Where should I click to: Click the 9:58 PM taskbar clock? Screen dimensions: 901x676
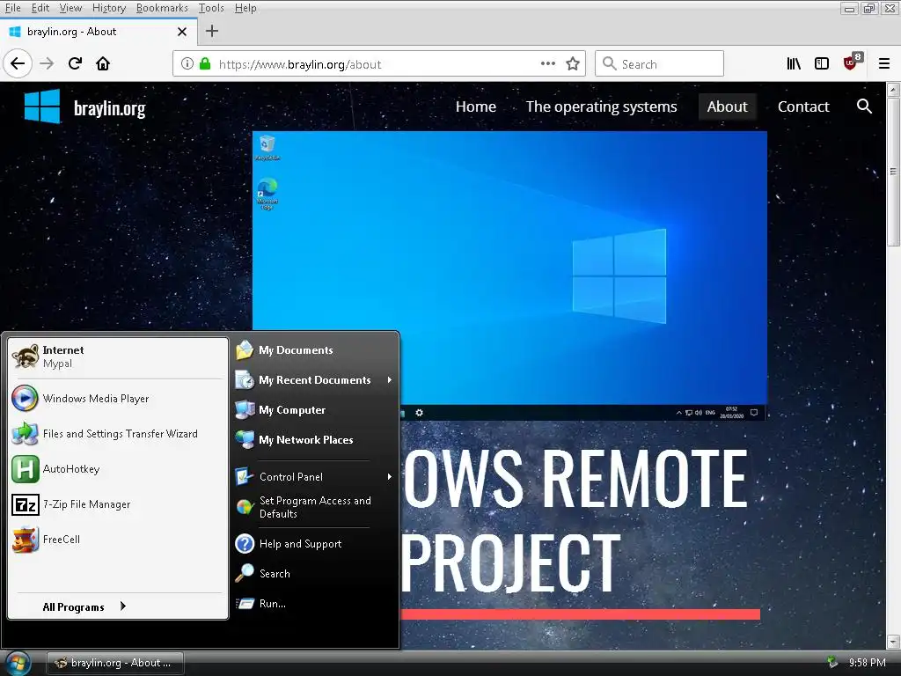point(867,662)
